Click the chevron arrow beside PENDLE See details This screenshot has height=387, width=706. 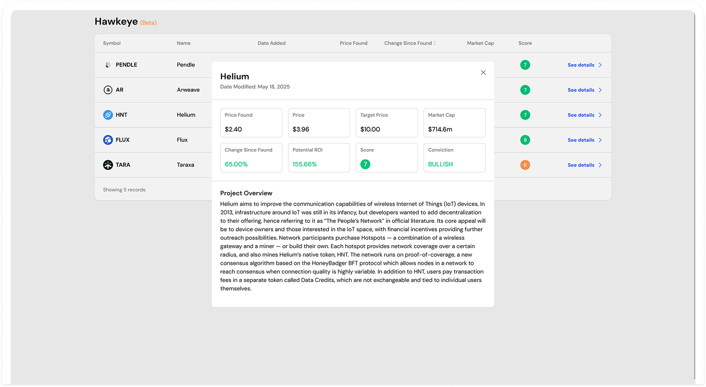(600, 65)
